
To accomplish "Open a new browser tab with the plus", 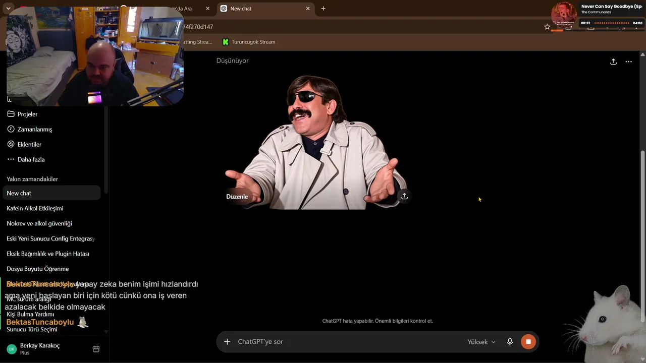I will coord(323,9).
